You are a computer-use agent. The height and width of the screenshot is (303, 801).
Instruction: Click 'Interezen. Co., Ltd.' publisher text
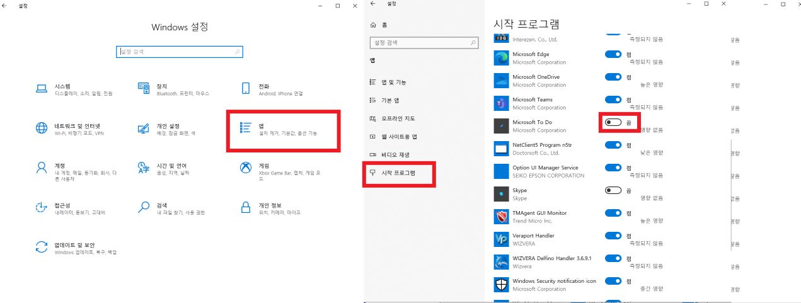pos(535,40)
